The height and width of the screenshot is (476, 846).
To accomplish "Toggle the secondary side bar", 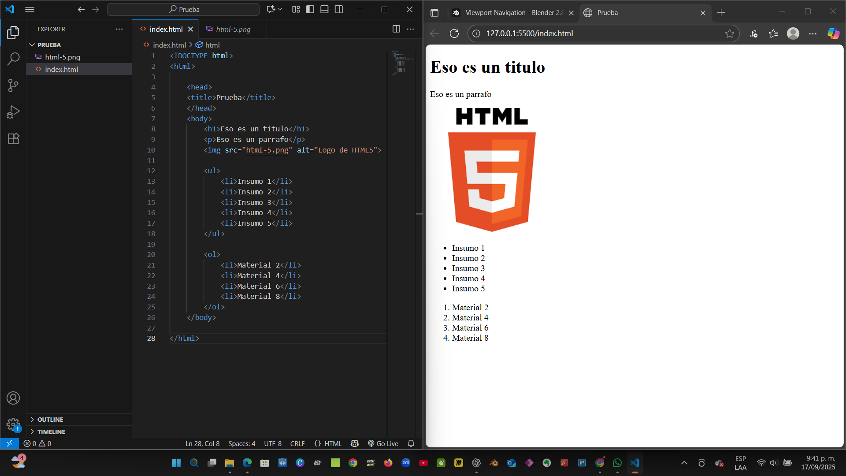I will click(339, 9).
